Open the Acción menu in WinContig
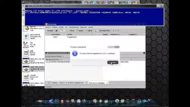This screenshot has width=190, height=107. [x=61, y=27]
